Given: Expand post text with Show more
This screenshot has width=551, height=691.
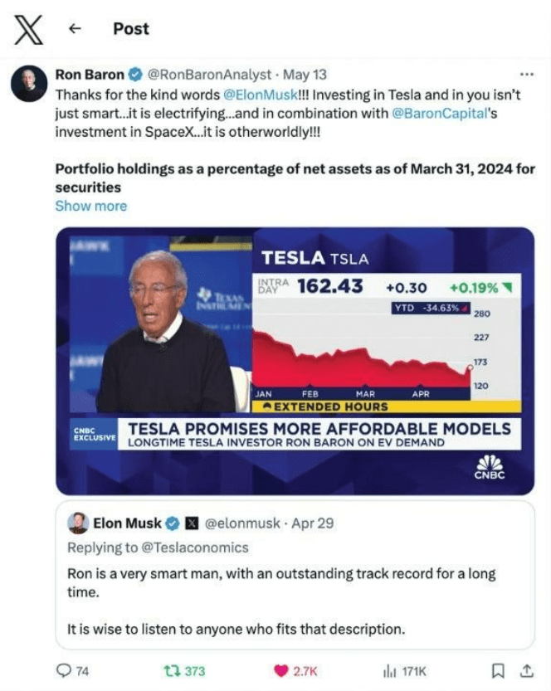Looking at the screenshot, I should click(x=90, y=206).
